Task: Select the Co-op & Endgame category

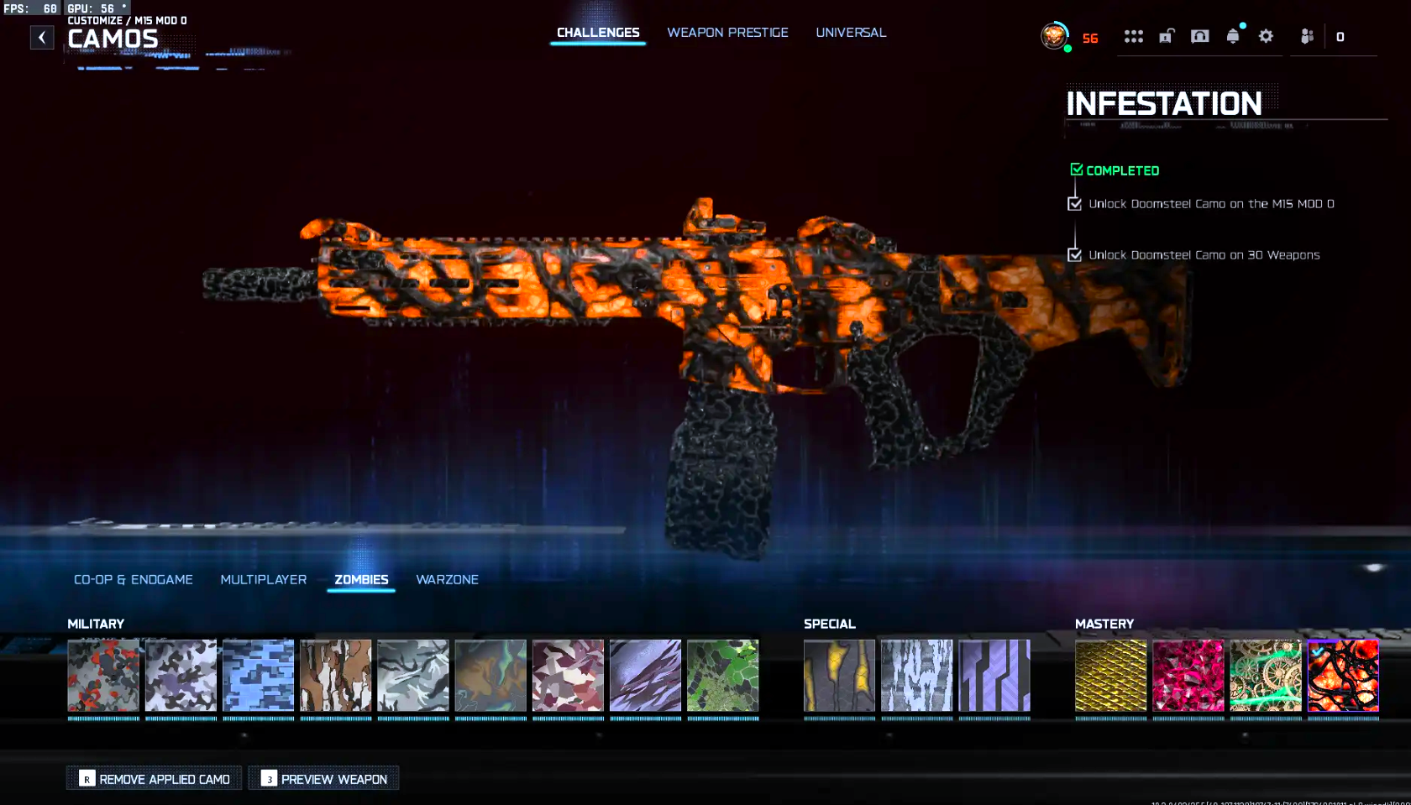Action: tap(134, 579)
